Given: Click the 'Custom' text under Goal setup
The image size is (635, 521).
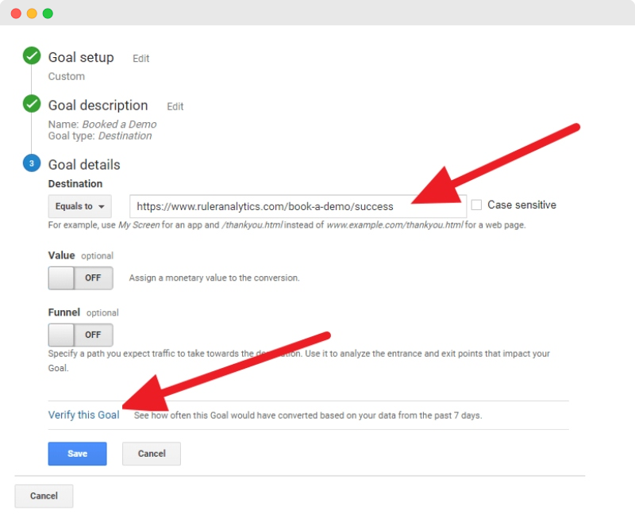Looking at the screenshot, I should (67, 76).
